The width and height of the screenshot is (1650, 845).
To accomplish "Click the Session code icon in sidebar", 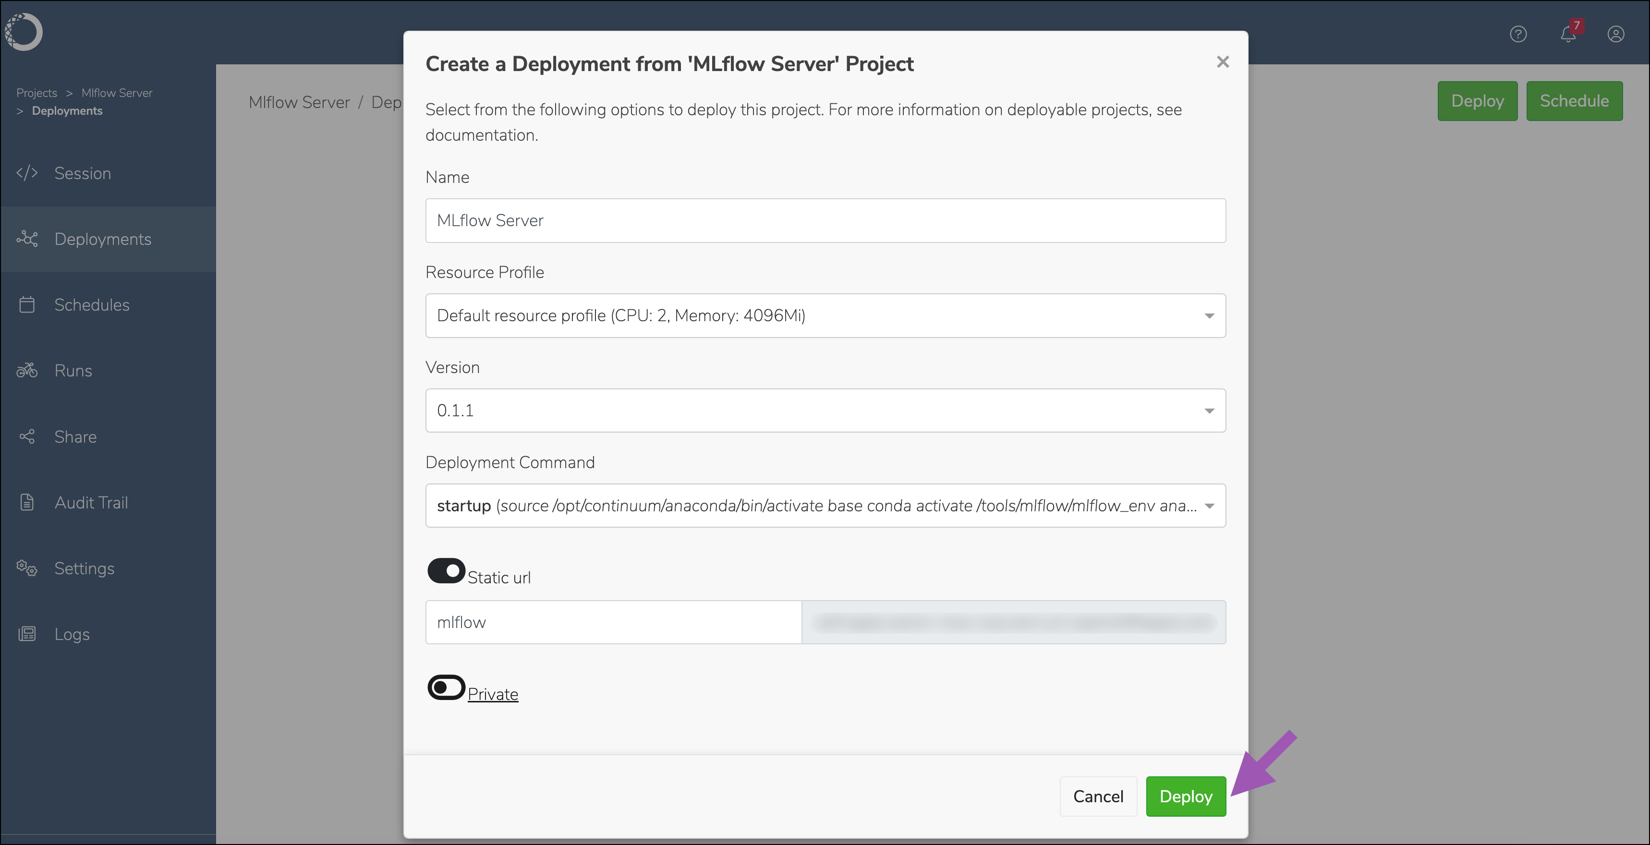I will [27, 173].
